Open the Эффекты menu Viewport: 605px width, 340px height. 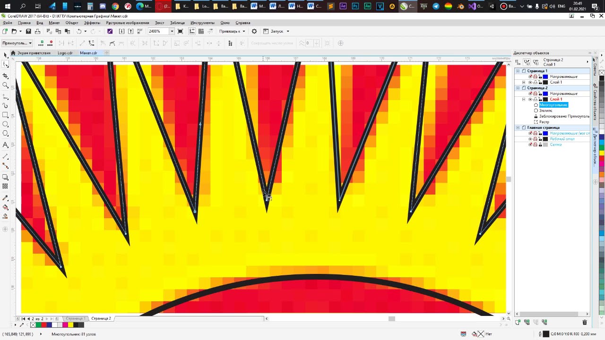point(92,23)
